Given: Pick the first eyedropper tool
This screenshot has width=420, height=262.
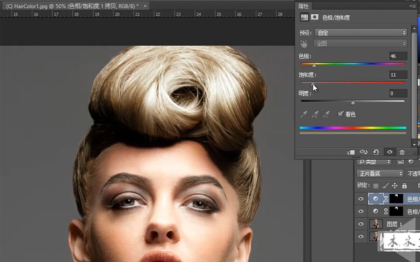Looking at the screenshot, I should point(304,114).
